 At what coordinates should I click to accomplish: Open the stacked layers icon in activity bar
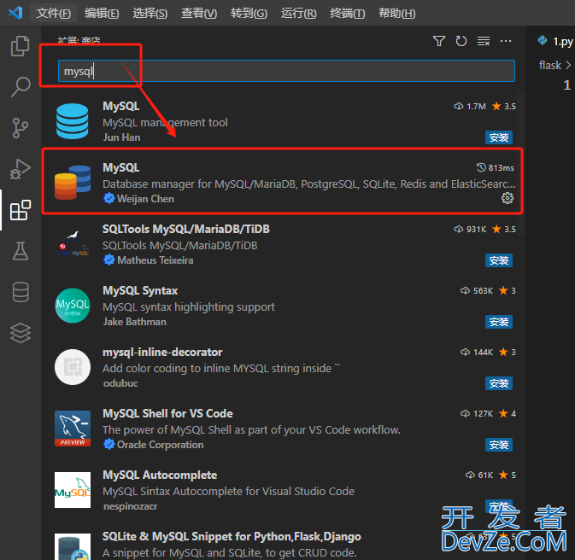[21, 333]
